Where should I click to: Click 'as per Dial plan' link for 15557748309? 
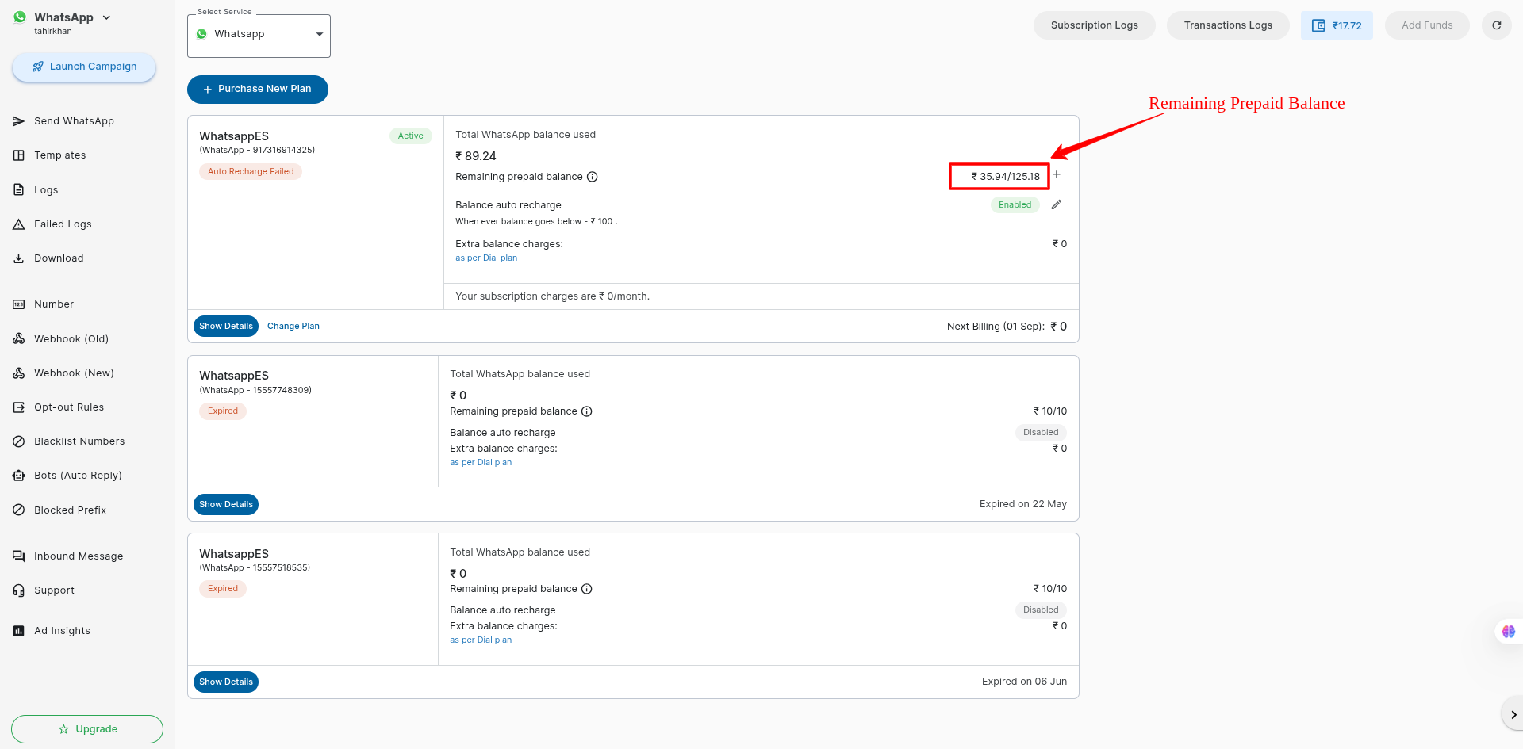481,463
